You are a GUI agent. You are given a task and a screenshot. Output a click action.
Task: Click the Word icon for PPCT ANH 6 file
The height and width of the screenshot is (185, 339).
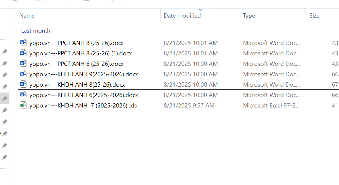click(23, 64)
